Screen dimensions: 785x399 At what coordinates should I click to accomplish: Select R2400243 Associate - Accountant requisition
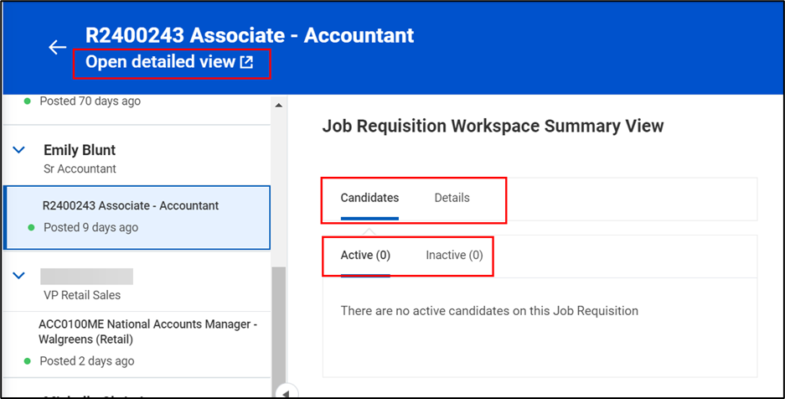click(x=131, y=205)
